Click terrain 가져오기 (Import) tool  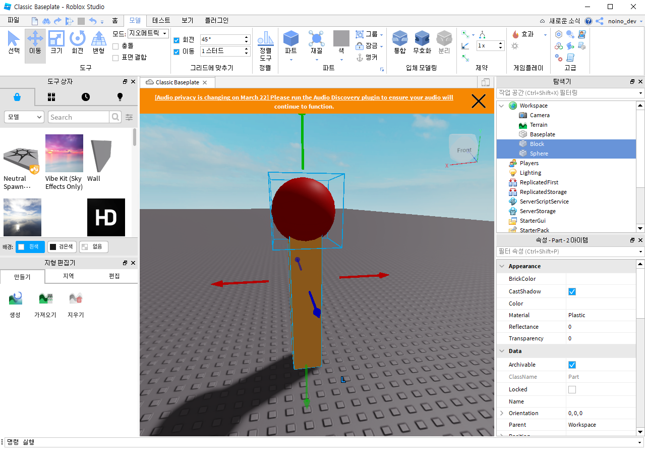click(45, 305)
